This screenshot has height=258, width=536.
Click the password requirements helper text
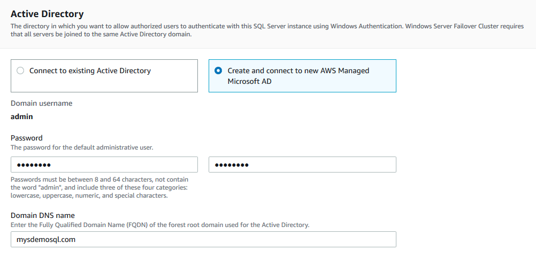(x=99, y=187)
